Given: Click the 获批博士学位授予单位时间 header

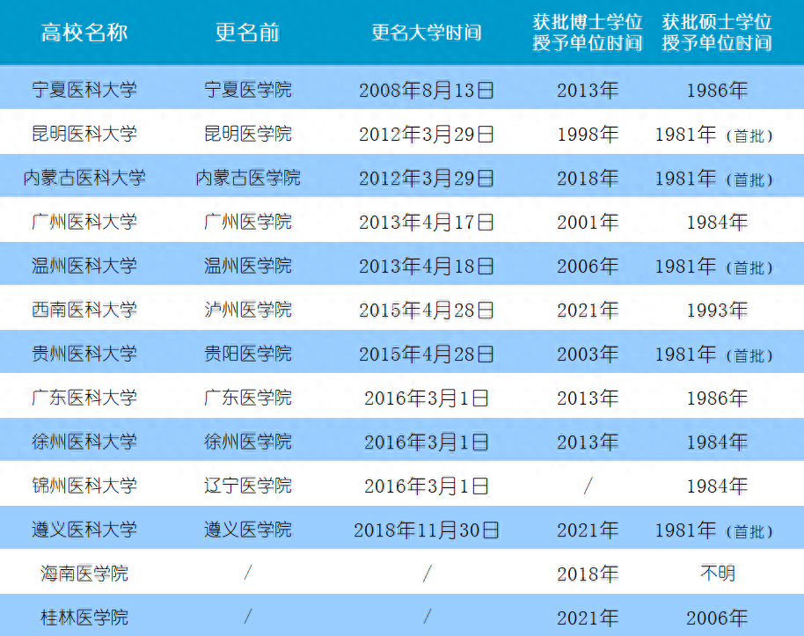Looking at the screenshot, I should click(x=588, y=33).
